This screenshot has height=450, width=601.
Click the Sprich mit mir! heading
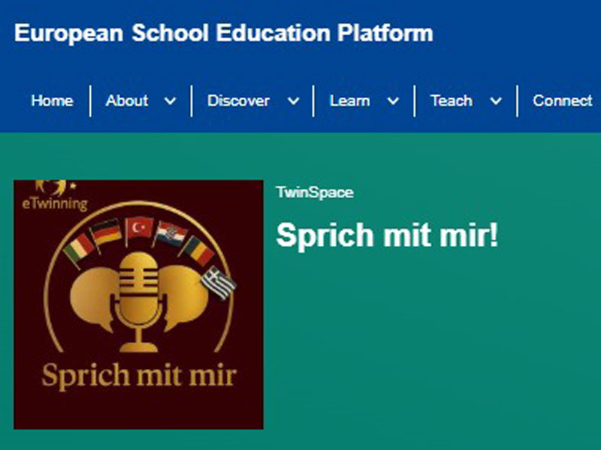click(x=387, y=235)
